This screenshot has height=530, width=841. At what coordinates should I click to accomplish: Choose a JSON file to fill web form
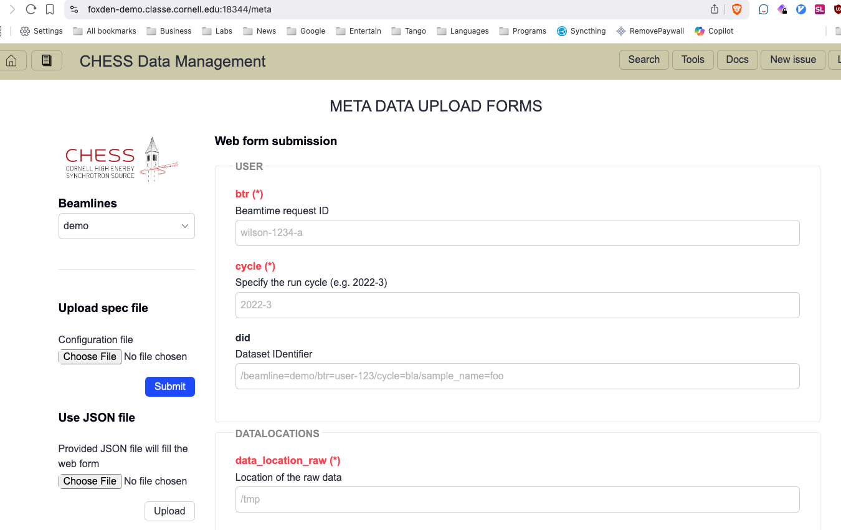pos(90,481)
